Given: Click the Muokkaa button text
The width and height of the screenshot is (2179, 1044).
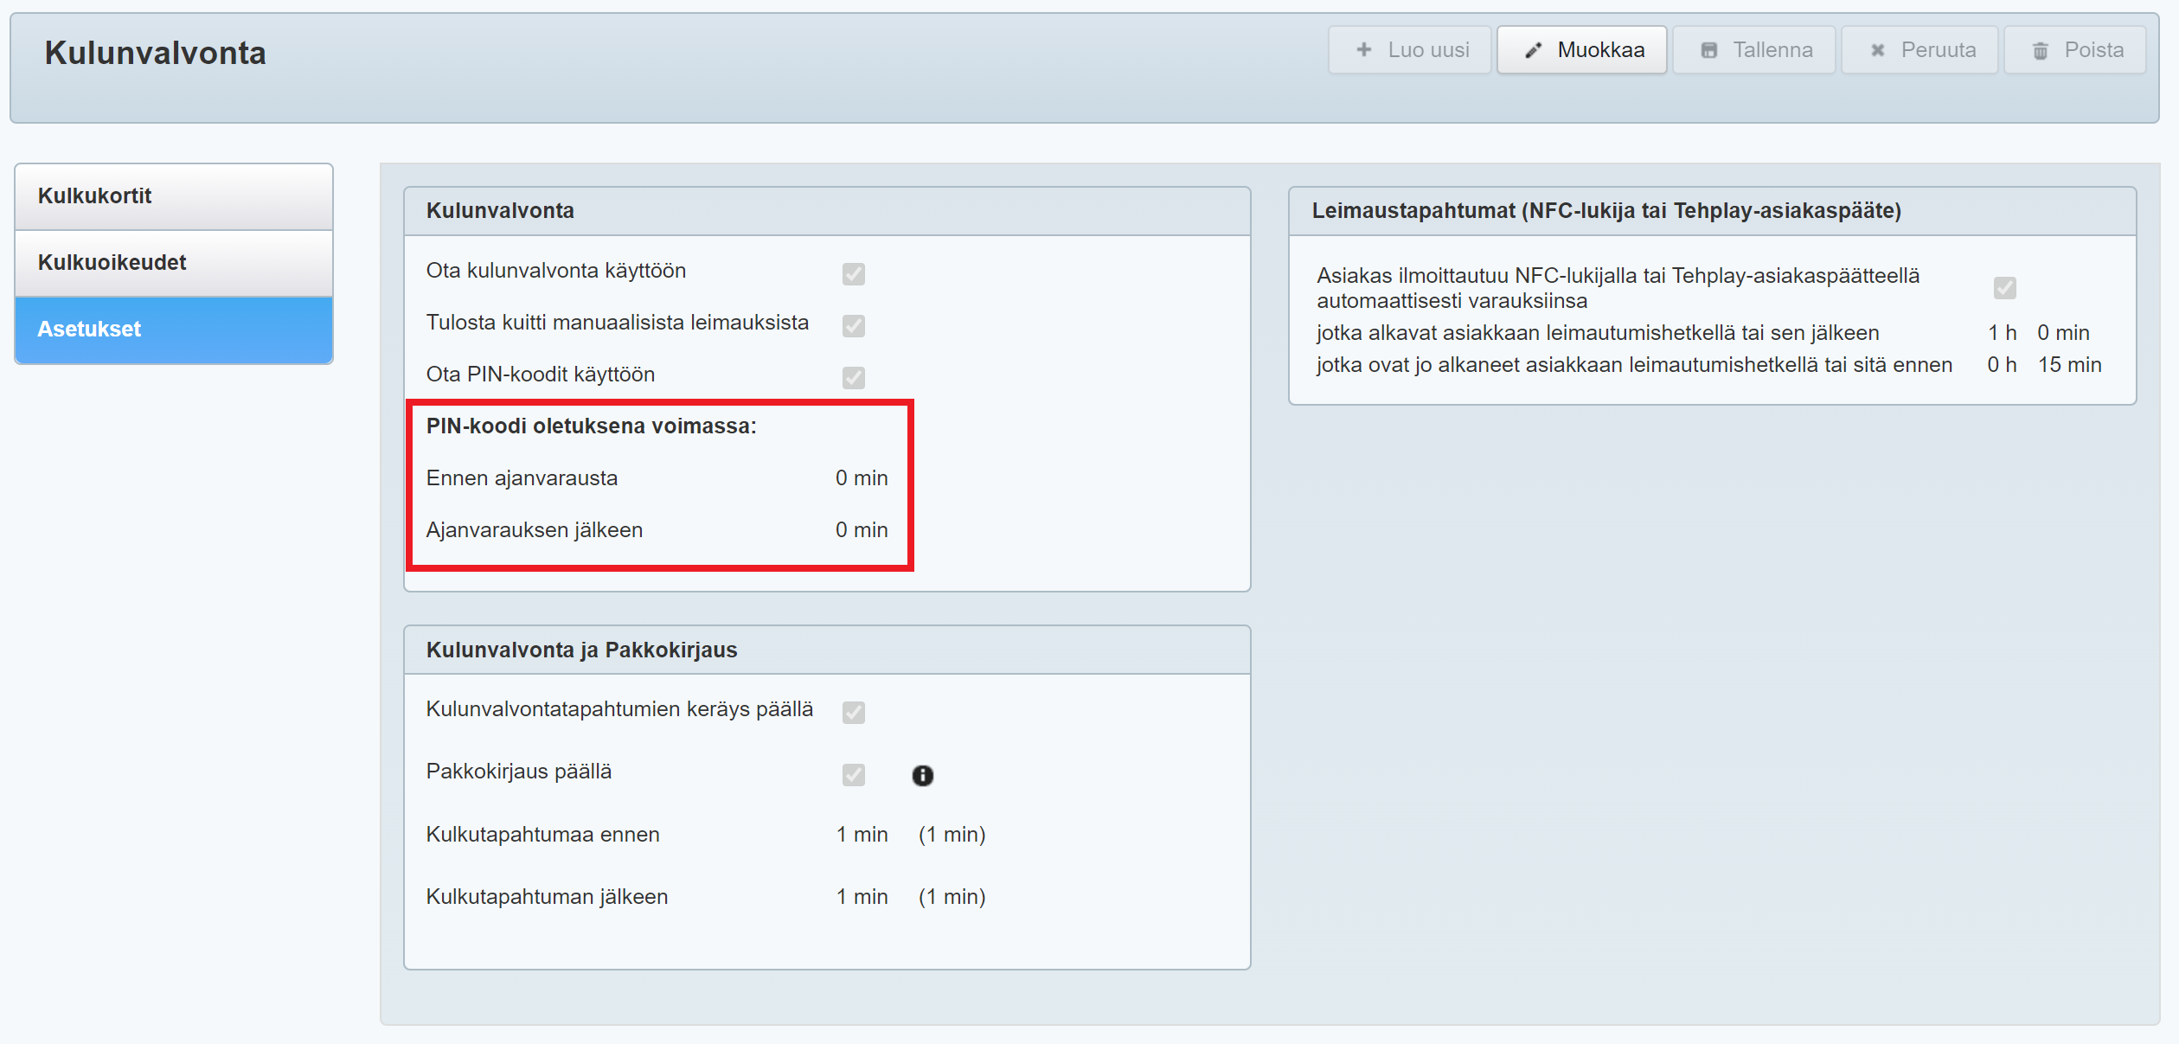Looking at the screenshot, I should pos(1600,50).
